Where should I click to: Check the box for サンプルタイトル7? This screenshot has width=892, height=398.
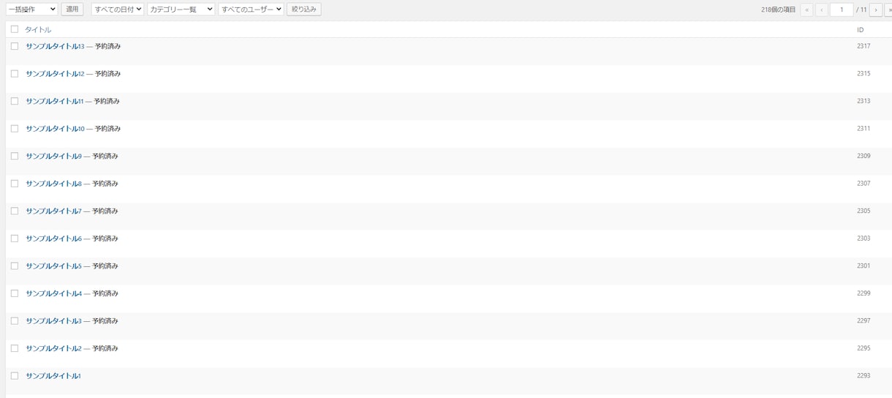pyautogui.click(x=14, y=211)
